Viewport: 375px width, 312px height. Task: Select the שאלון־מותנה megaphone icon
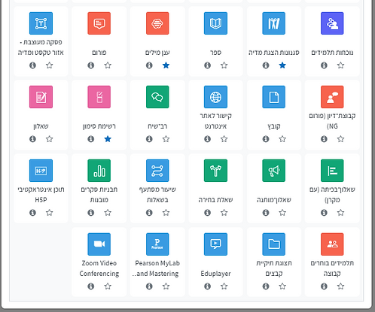(273, 171)
